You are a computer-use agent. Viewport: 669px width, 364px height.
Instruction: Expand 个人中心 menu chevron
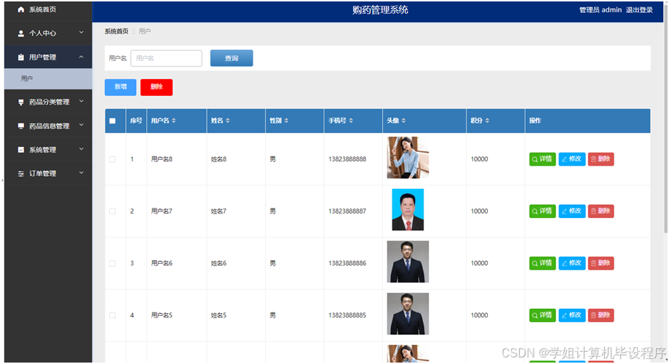[x=81, y=33]
